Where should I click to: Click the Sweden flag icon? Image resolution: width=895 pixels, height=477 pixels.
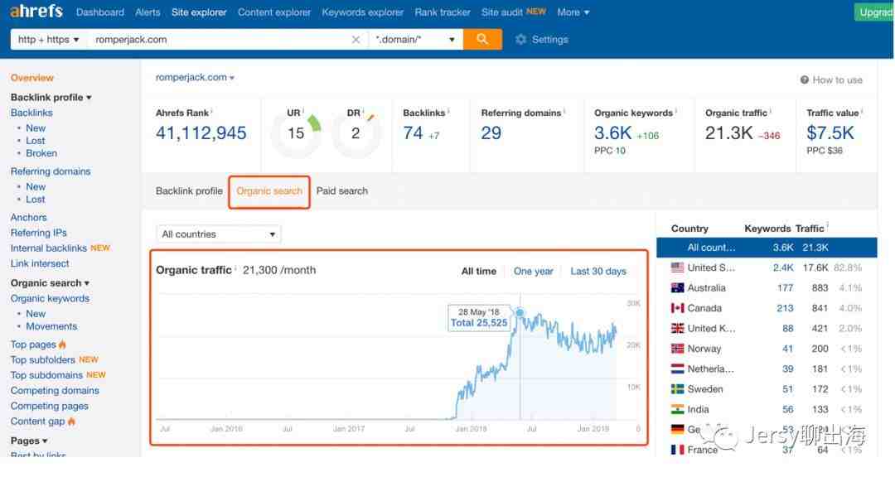(x=678, y=389)
